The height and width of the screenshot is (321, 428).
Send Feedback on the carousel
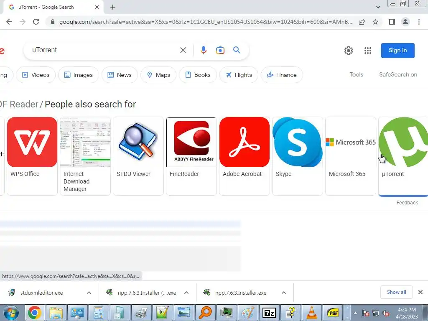pyautogui.click(x=407, y=203)
